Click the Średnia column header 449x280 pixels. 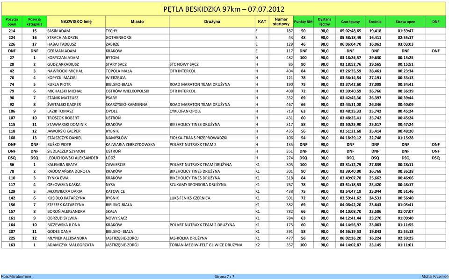click(x=375, y=22)
